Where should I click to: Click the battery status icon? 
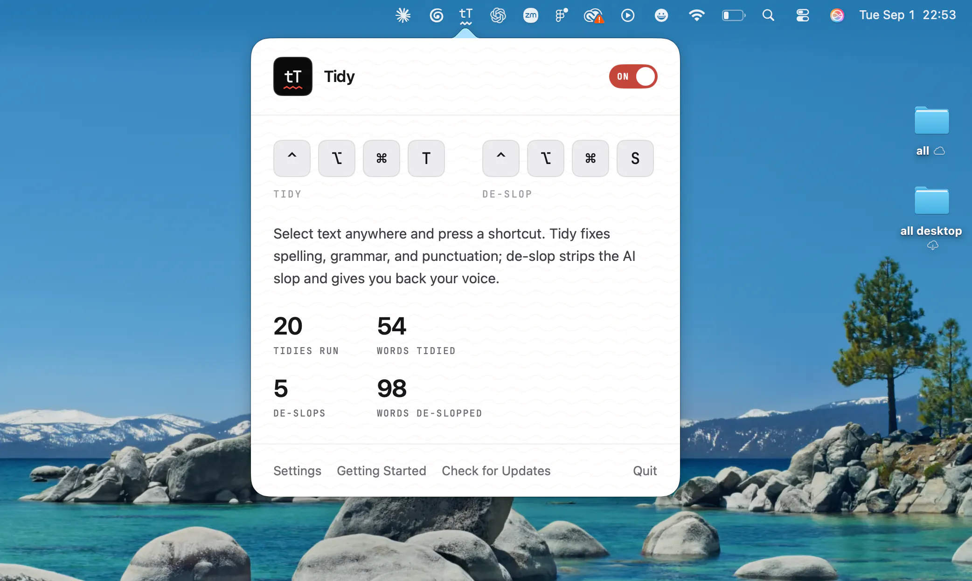[734, 15]
